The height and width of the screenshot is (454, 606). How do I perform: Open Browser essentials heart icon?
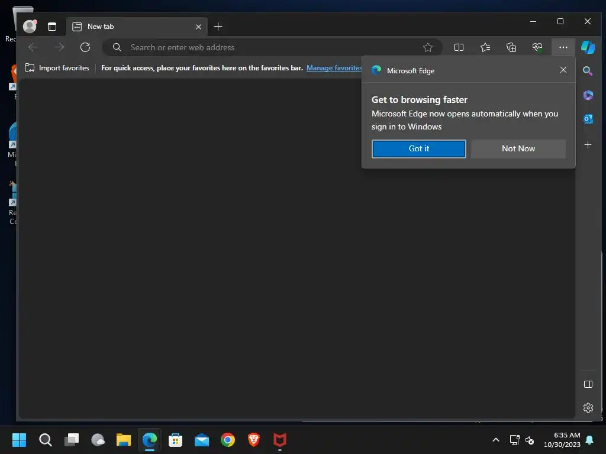(x=537, y=47)
